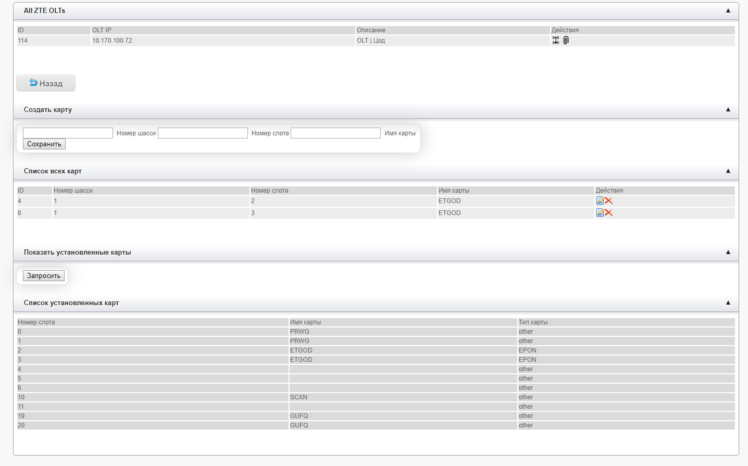This screenshot has height=466, width=748.
Task: Edit the ETGOD card in slot 2
Action: pos(600,200)
